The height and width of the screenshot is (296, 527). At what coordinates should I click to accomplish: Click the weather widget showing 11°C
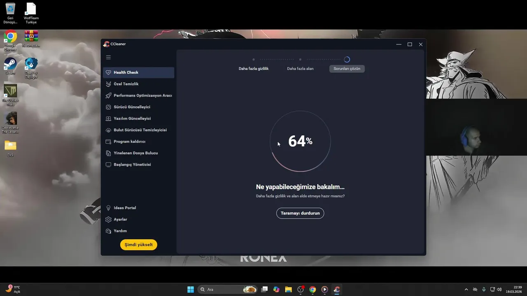(12, 289)
